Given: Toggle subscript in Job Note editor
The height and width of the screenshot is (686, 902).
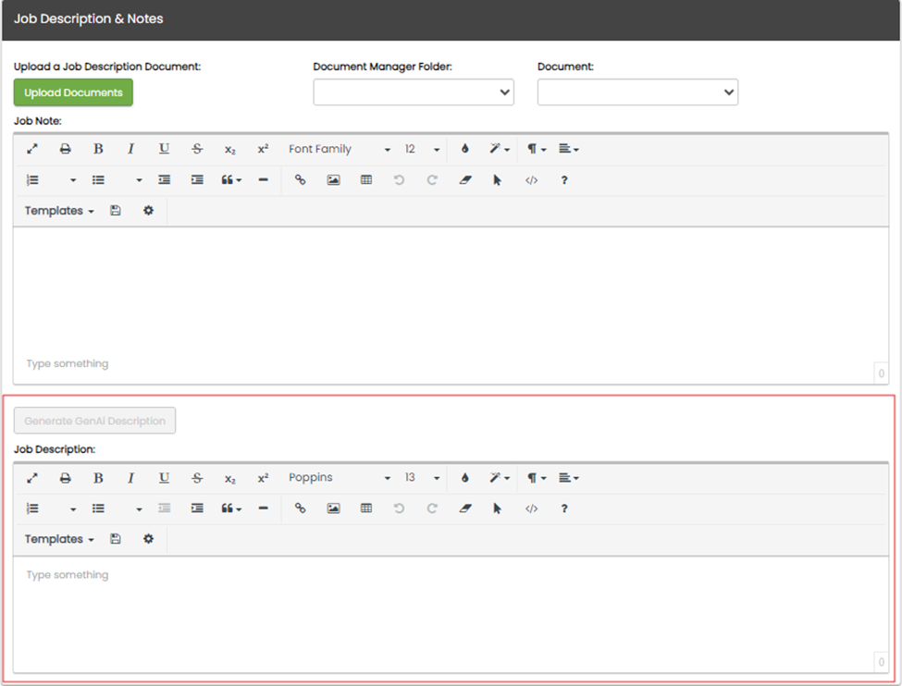Looking at the screenshot, I should pyautogui.click(x=230, y=149).
